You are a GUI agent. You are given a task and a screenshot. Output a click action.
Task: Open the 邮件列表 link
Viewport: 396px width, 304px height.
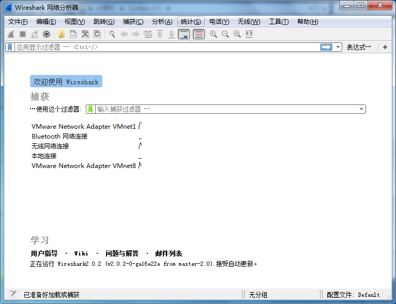169,253
